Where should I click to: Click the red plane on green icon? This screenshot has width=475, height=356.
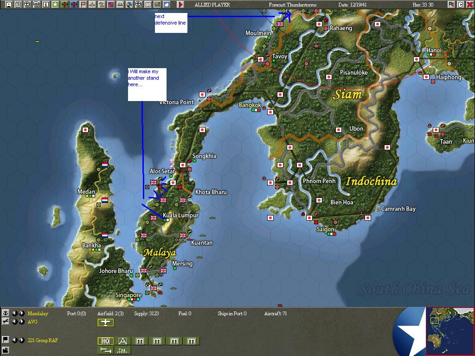click(64, 5)
